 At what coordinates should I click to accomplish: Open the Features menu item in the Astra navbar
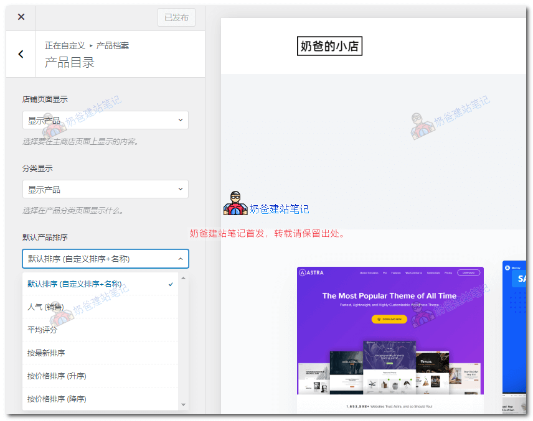pos(395,273)
